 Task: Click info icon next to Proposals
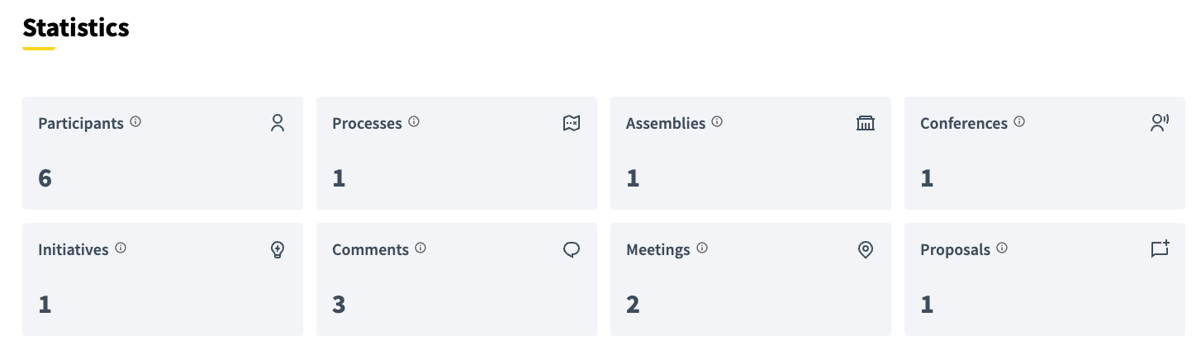(x=1002, y=248)
